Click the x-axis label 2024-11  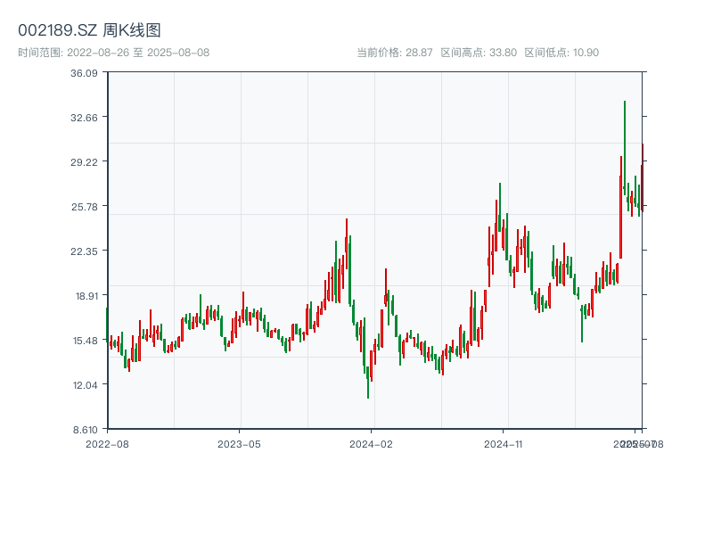click(503, 444)
